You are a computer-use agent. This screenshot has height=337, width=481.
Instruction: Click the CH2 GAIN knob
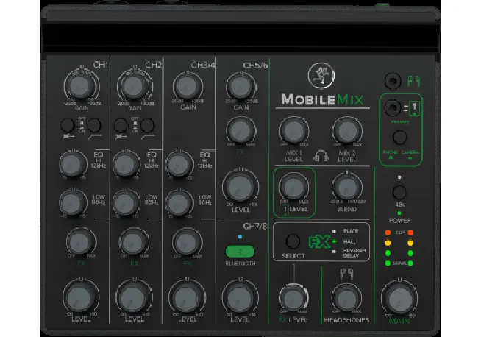(x=134, y=86)
